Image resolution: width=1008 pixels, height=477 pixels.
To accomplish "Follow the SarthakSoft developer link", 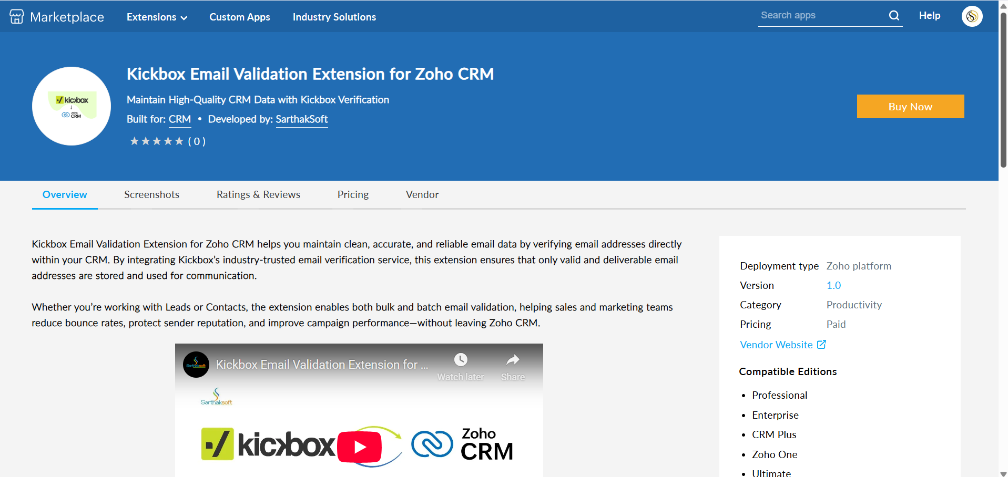I will point(302,119).
